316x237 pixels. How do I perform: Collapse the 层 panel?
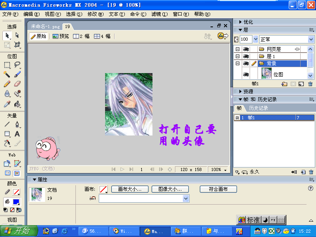pyautogui.click(x=240, y=30)
